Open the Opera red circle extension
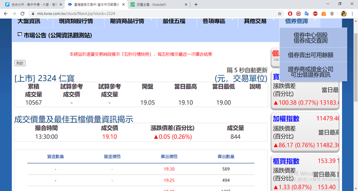The width and height of the screenshot is (358, 191). pos(290,14)
